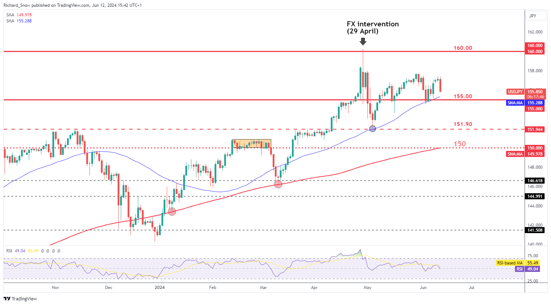Click the 144.991 price level tag
Viewport: 551px width, 305px height.
point(535,196)
